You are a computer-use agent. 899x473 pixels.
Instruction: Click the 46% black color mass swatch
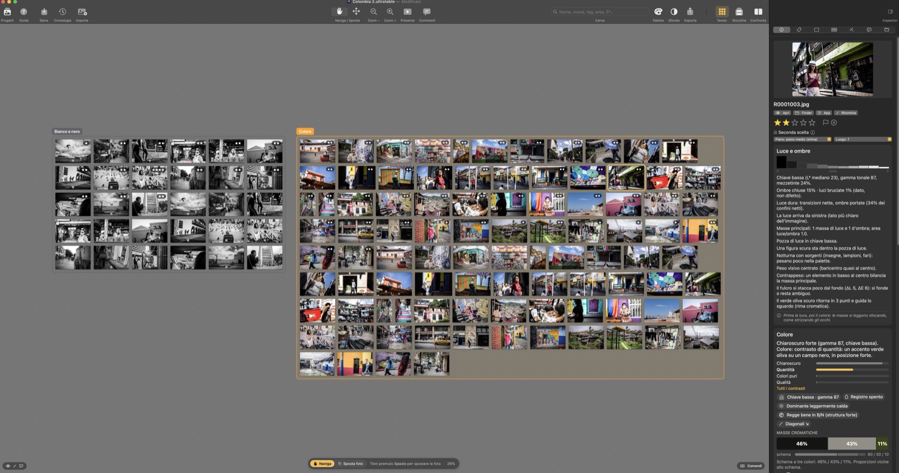pyautogui.click(x=802, y=443)
